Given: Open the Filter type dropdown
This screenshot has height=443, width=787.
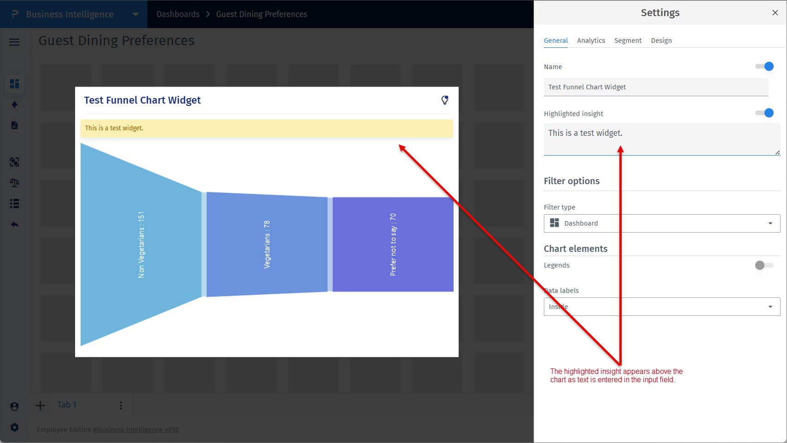Looking at the screenshot, I should click(x=662, y=223).
